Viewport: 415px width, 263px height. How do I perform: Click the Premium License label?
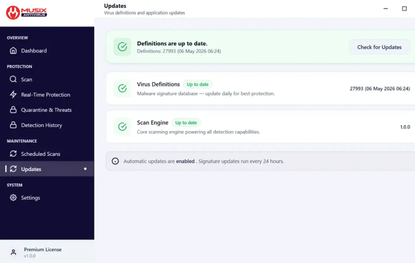click(x=43, y=250)
